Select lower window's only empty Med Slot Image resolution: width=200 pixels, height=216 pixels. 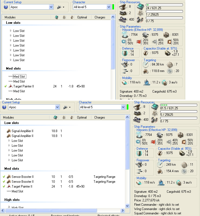[x=17, y=191]
